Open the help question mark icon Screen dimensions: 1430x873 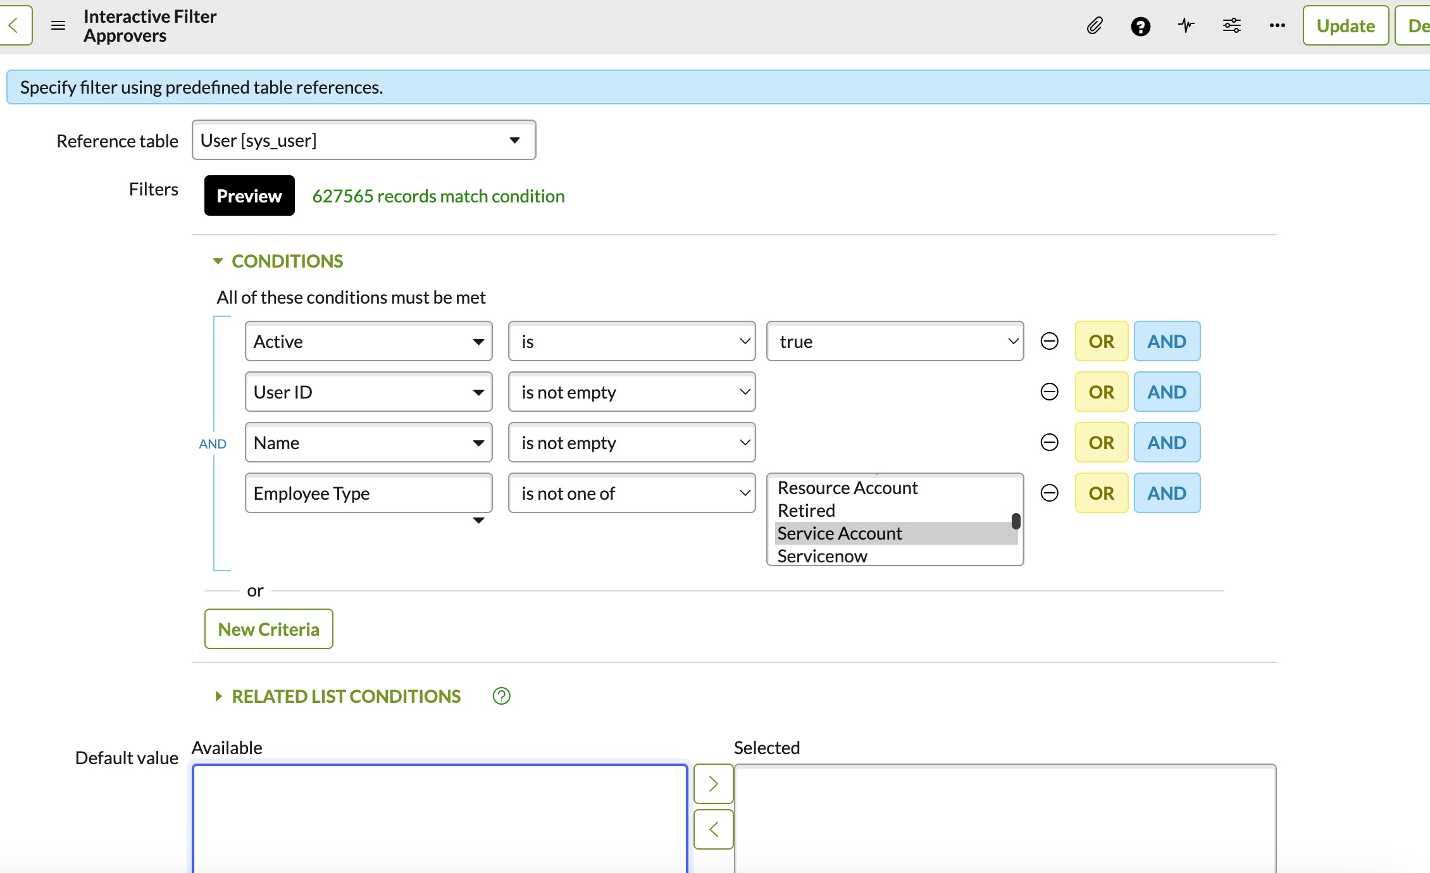pyautogui.click(x=1140, y=26)
